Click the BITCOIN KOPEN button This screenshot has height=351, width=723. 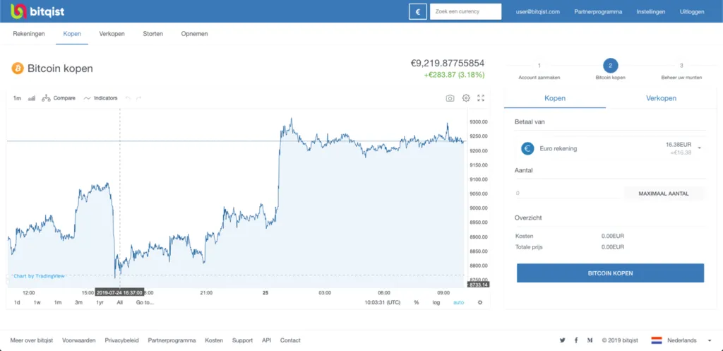coord(611,273)
